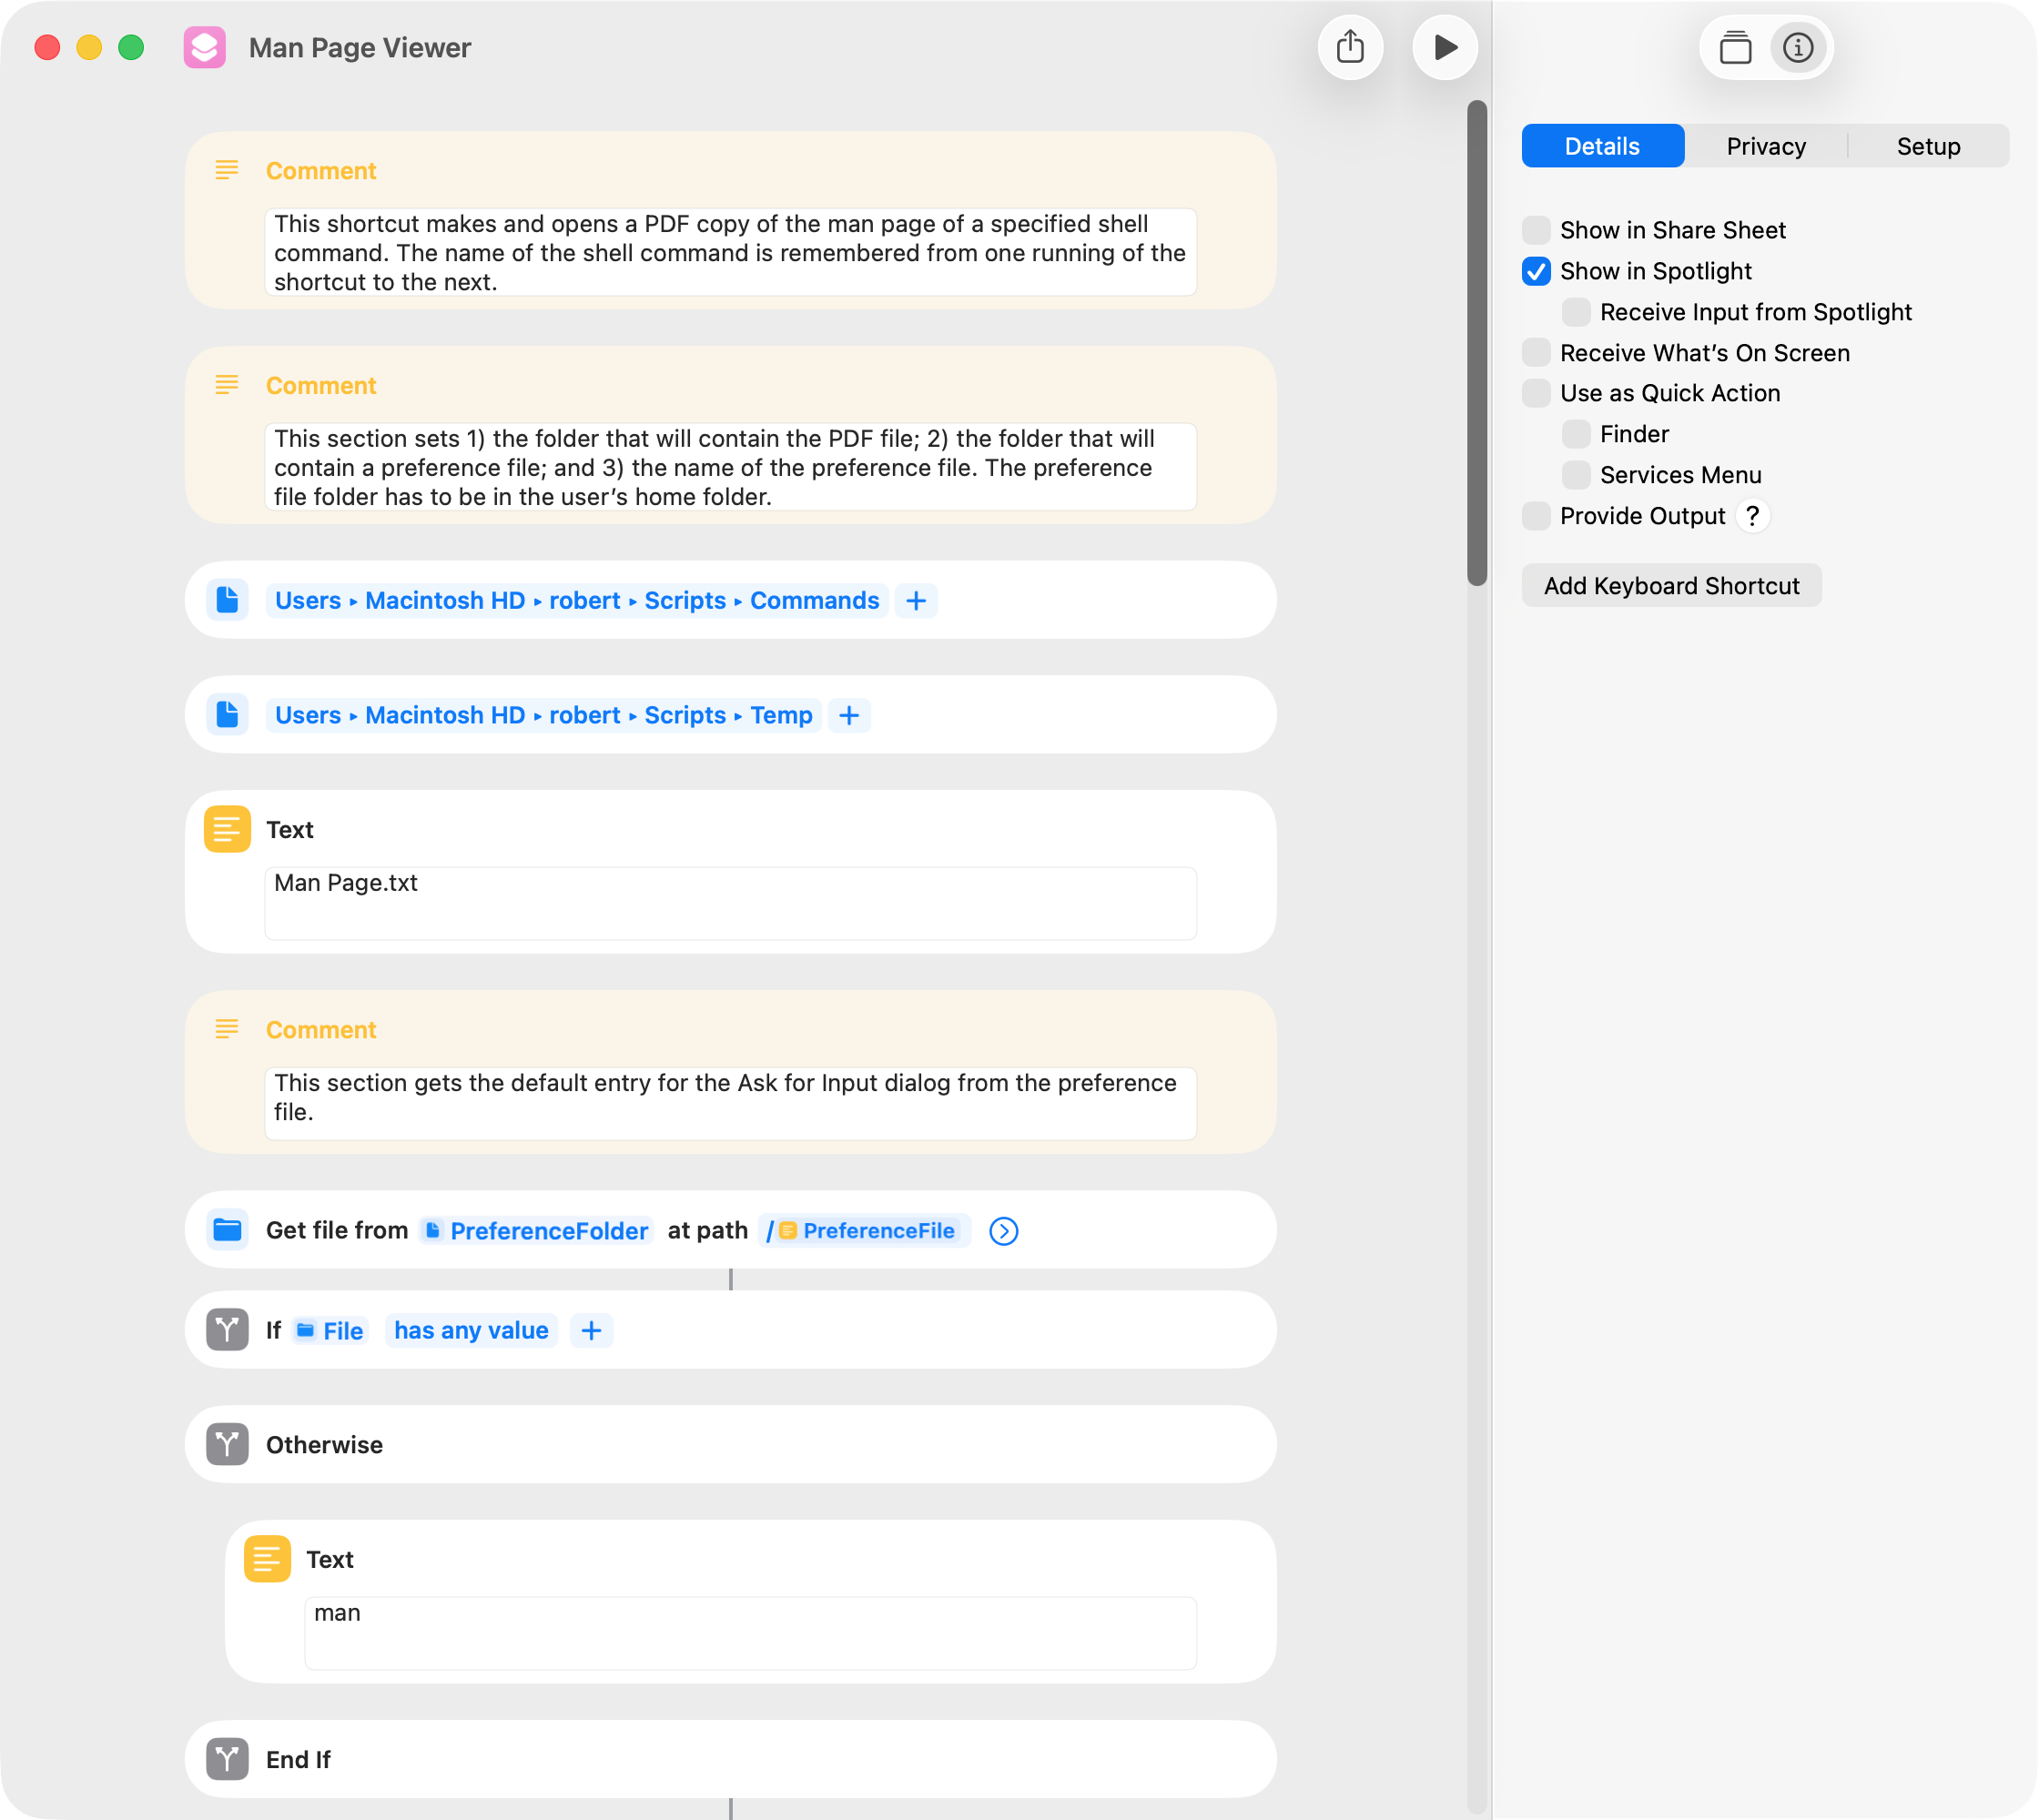2039x1820 pixels.
Task: Click the info details icon
Action: (1798, 47)
